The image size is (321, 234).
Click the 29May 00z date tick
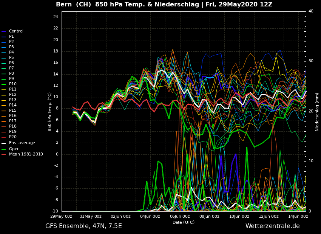pos(61,217)
